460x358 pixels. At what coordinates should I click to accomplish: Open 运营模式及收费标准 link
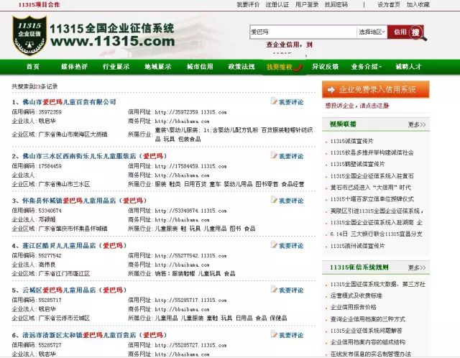(x=356, y=295)
